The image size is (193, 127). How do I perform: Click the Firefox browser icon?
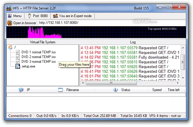pos(10,23)
